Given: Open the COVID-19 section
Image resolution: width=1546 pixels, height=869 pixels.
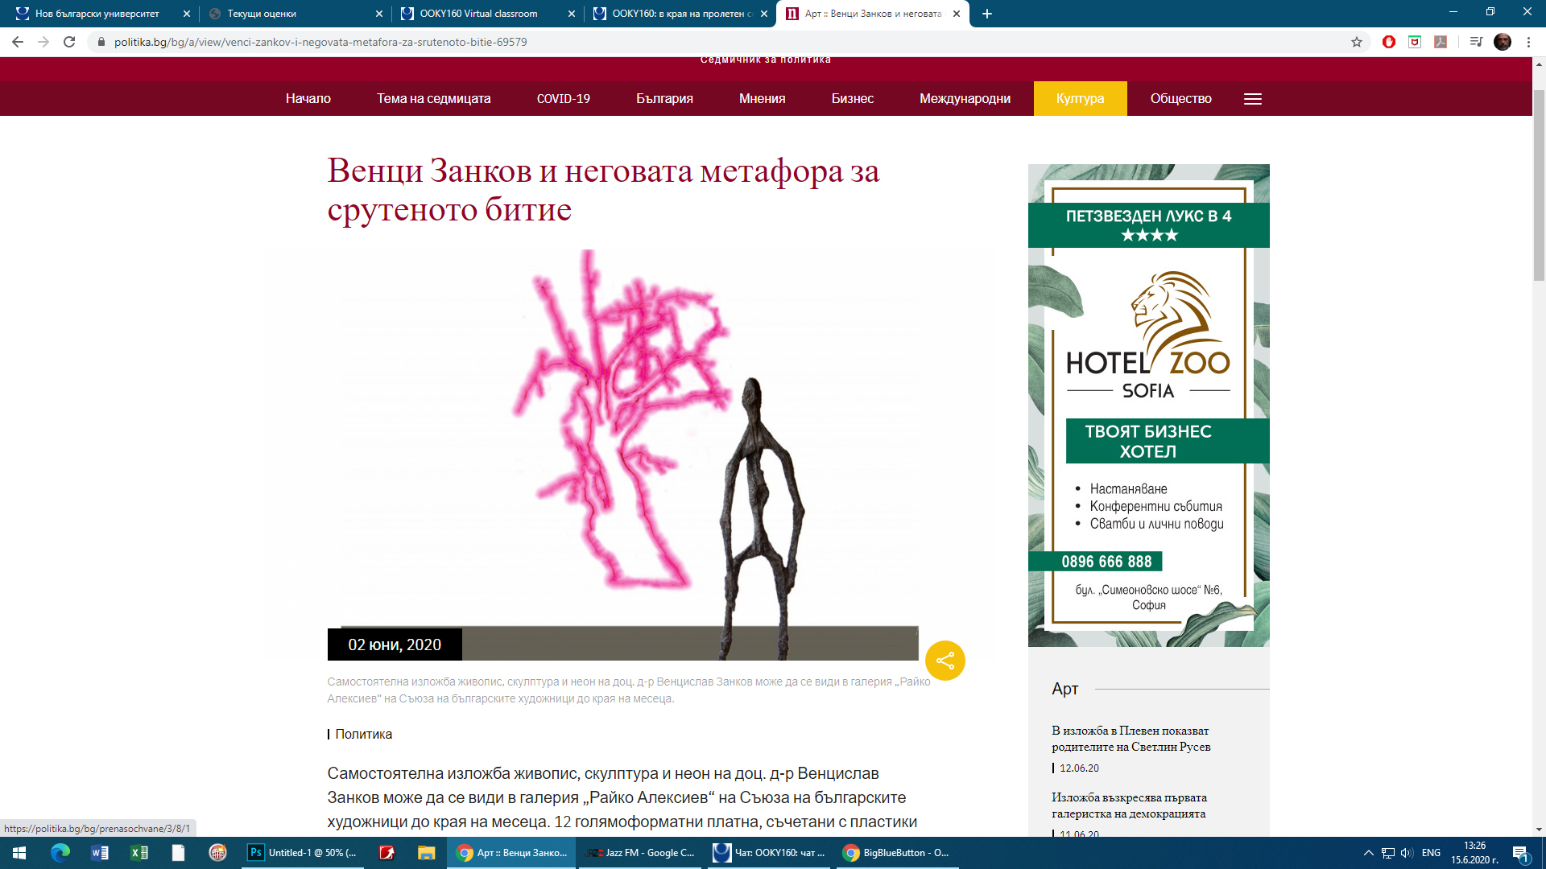Looking at the screenshot, I should (564, 99).
